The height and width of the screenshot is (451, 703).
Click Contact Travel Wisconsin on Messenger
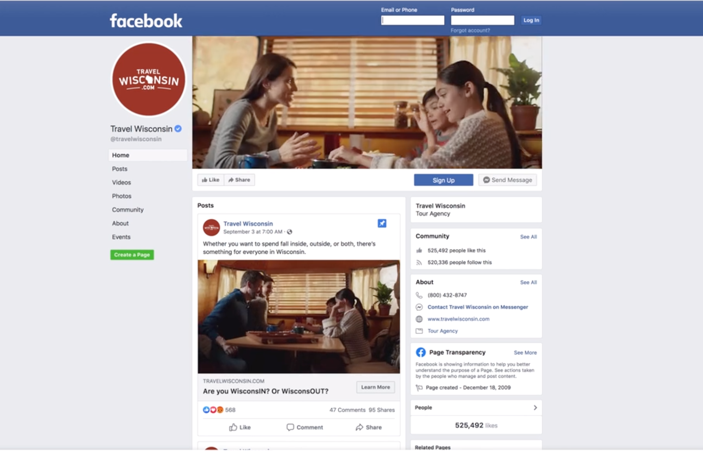[477, 307]
